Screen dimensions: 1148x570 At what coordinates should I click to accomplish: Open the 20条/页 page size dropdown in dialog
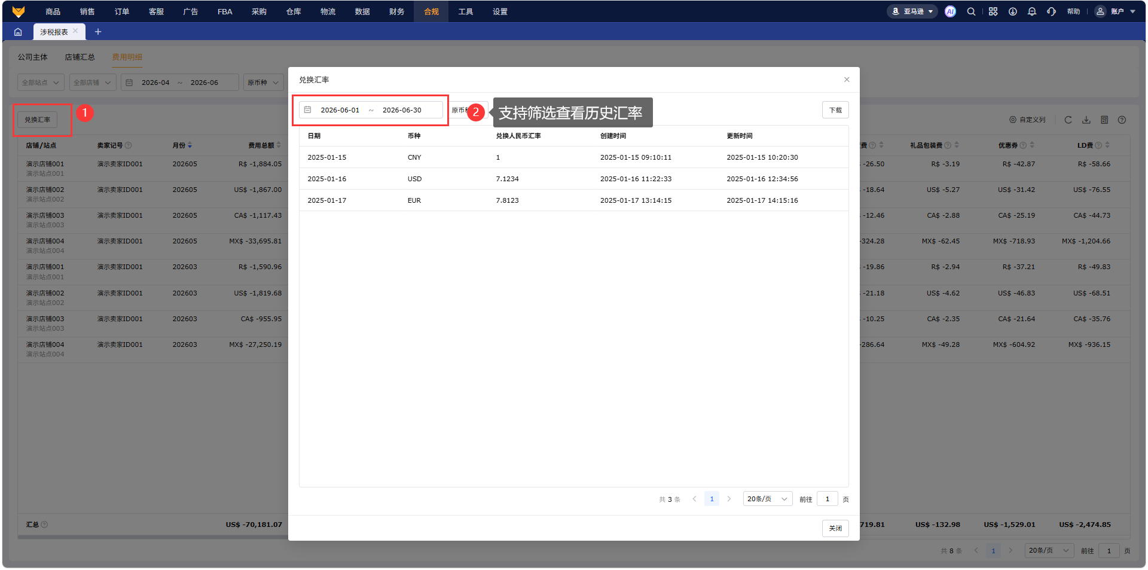[768, 499]
